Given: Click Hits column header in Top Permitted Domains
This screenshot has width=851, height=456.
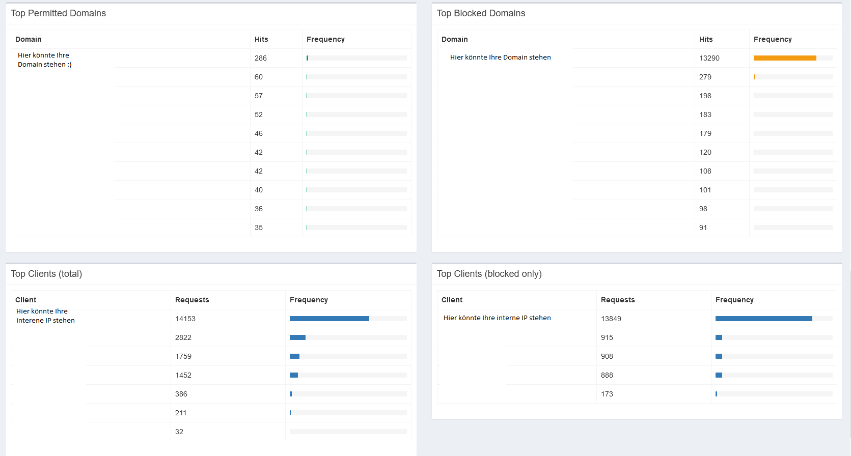Looking at the screenshot, I should tap(261, 39).
